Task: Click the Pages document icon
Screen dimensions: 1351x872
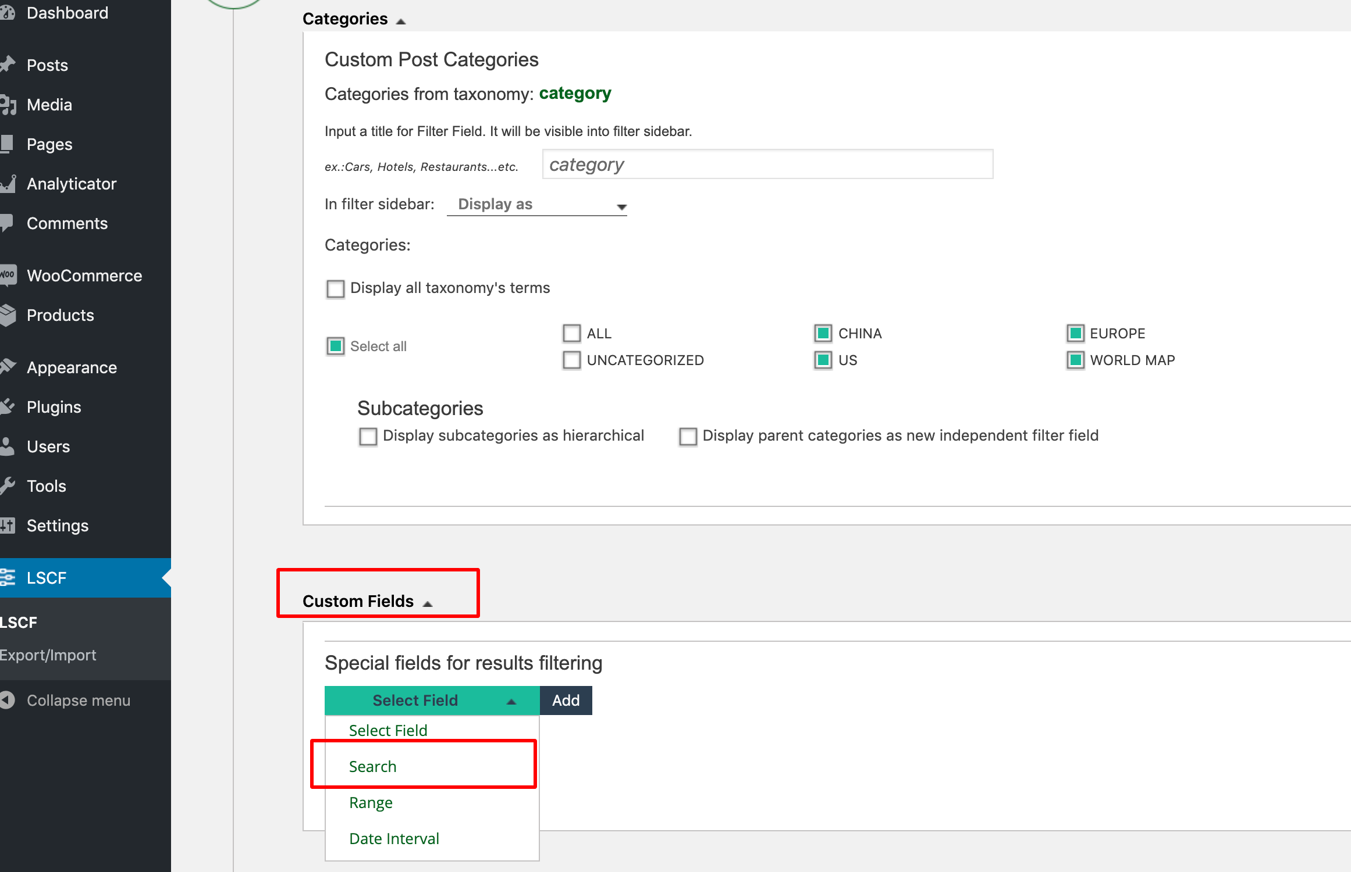Action: (x=6, y=144)
